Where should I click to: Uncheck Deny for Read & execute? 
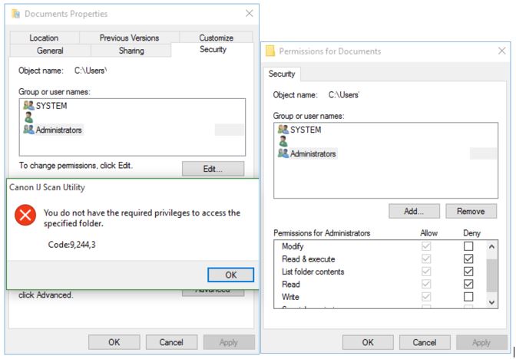[x=468, y=259]
